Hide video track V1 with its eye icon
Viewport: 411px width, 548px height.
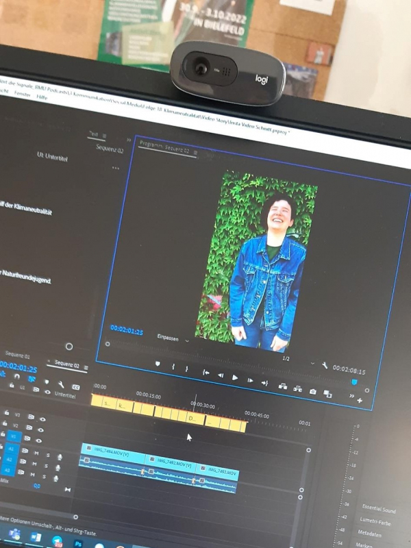pos(39,440)
